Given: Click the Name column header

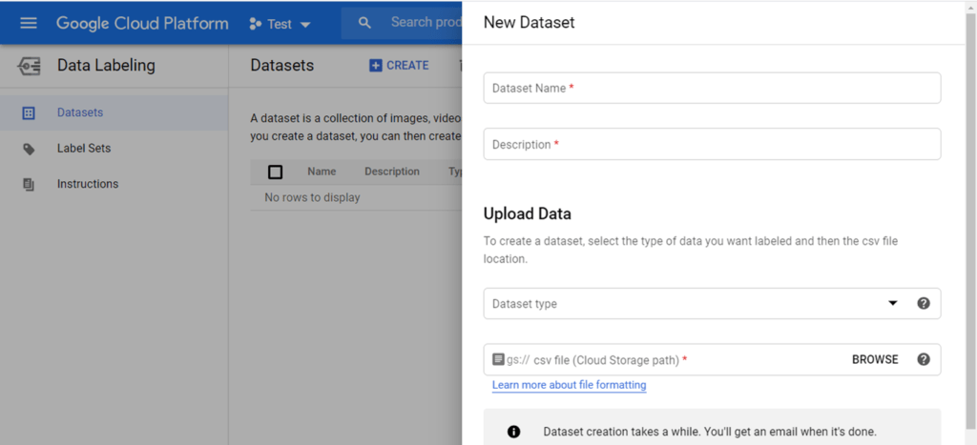Looking at the screenshot, I should [x=322, y=172].
